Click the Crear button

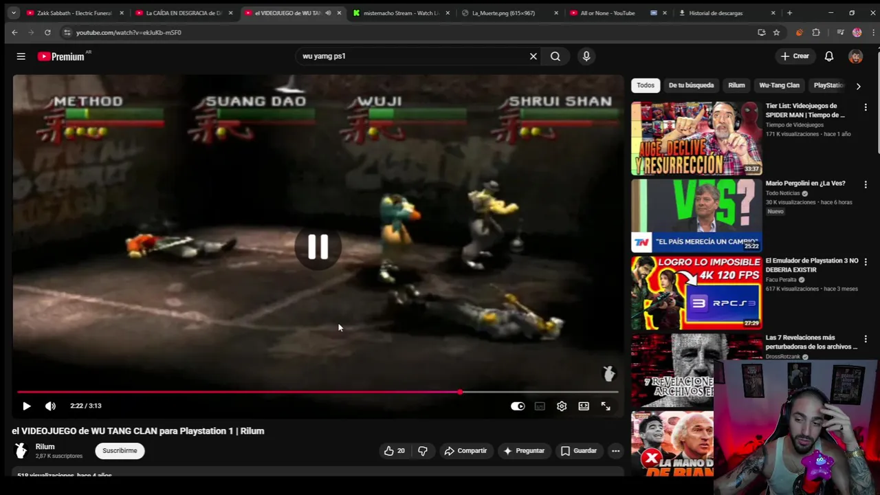pos(795,56)
